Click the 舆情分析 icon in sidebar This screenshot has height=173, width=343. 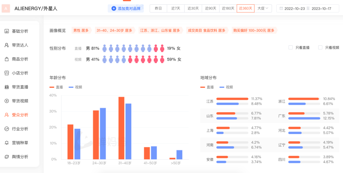(x=6, y=157)
